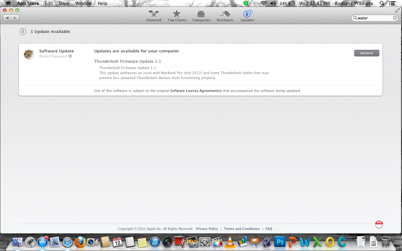This screenshot has width=402, height=251.
Task: Open Spotlight search in the menu bar
Action: [x=382, y=3]
